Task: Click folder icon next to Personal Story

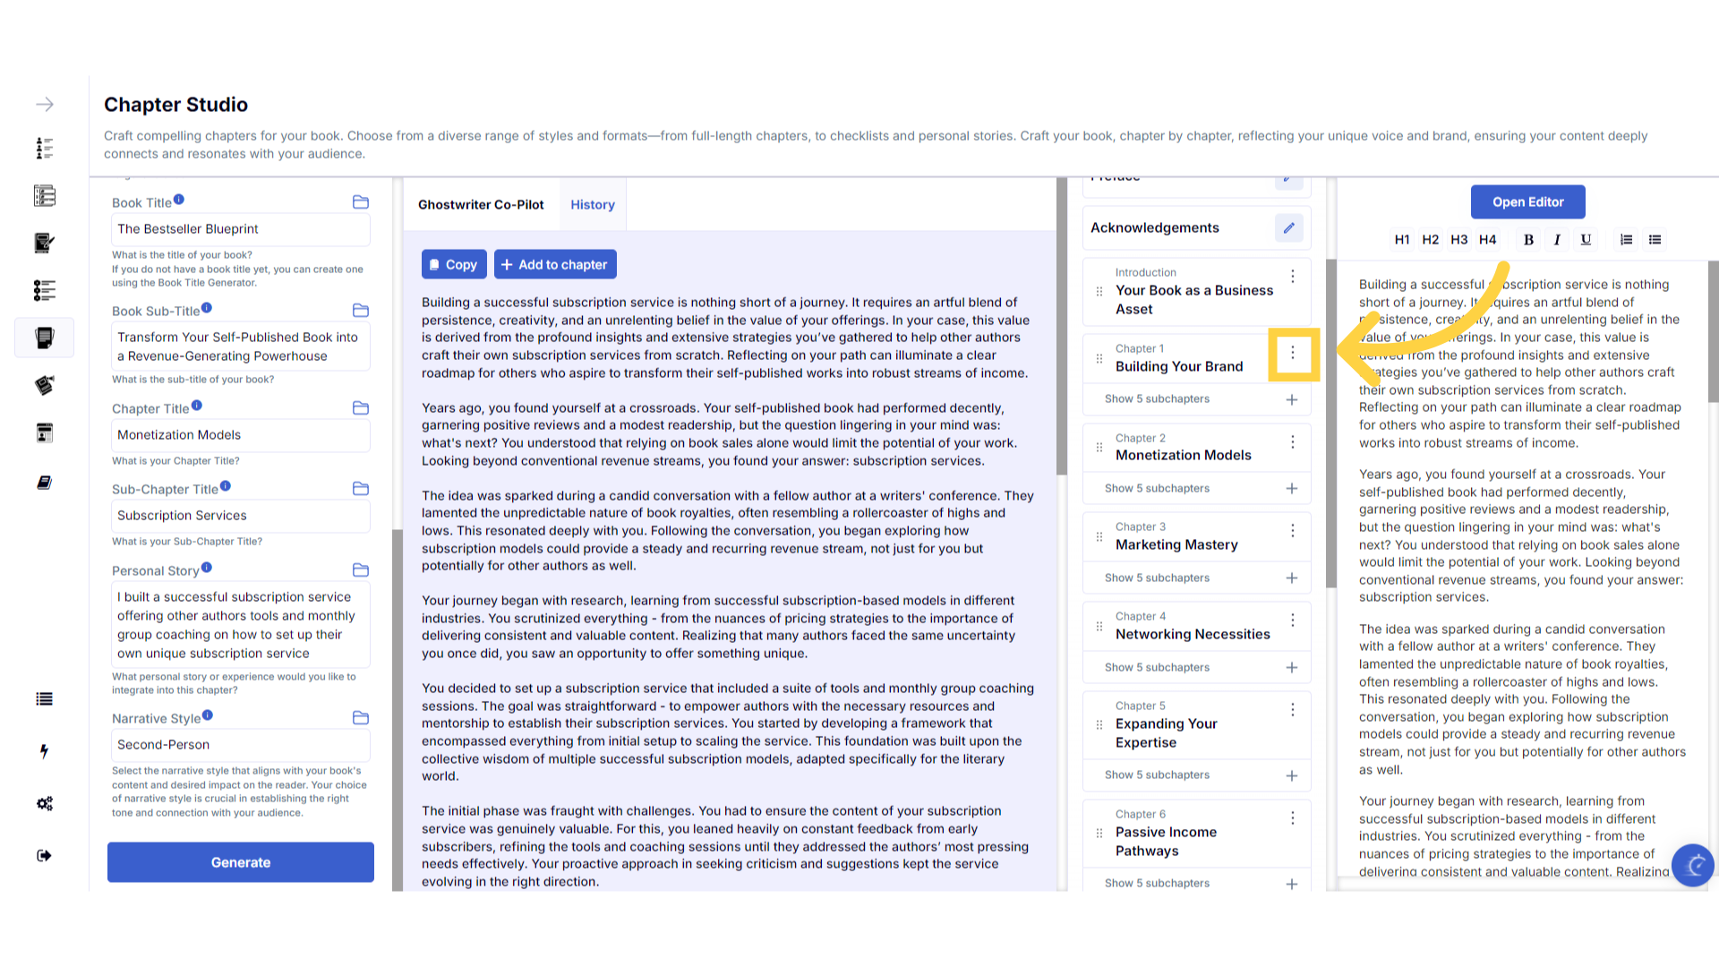Action: (x=361, y=570)
